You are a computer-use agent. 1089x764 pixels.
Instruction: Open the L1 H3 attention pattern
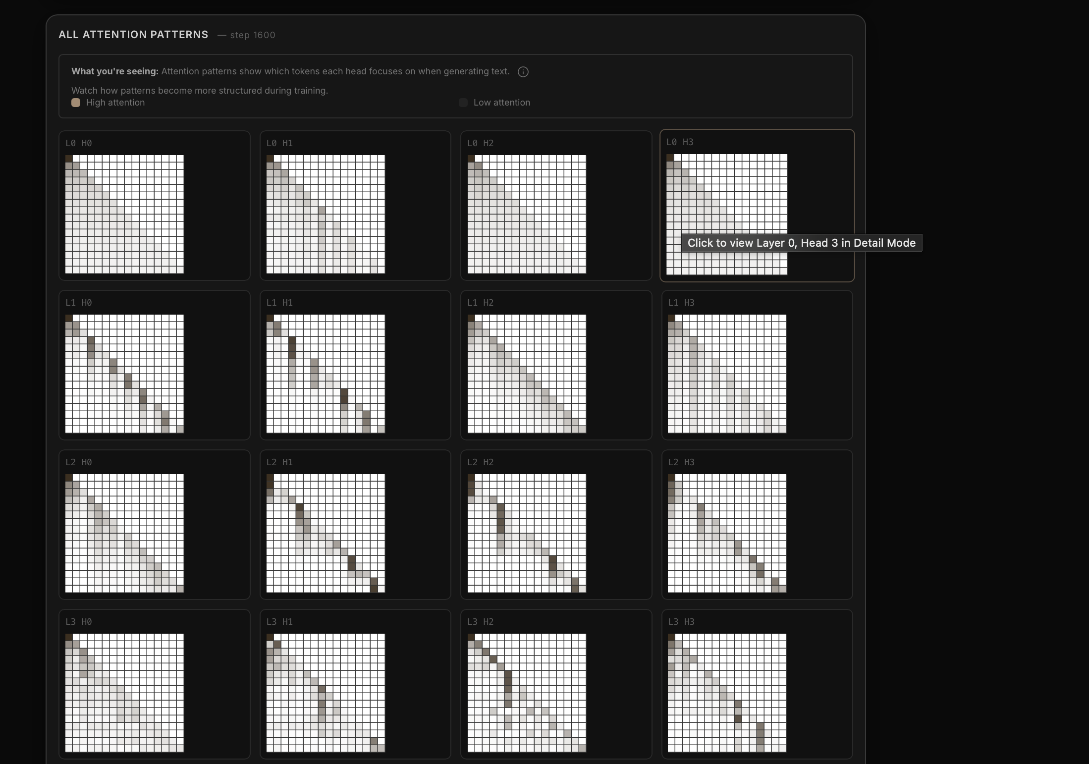pyautogui.click(x=727, y=374)
